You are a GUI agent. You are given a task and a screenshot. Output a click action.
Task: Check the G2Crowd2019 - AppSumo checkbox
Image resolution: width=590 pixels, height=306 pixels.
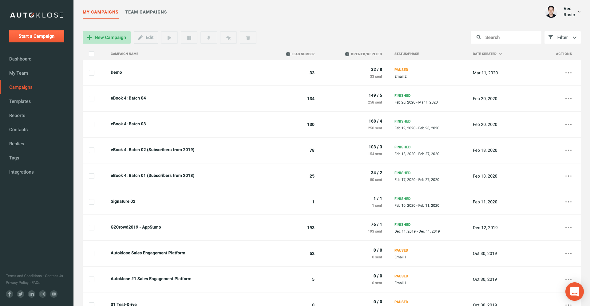[92, 228]
